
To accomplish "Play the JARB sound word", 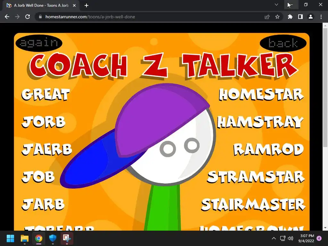I will coord(43,204).
